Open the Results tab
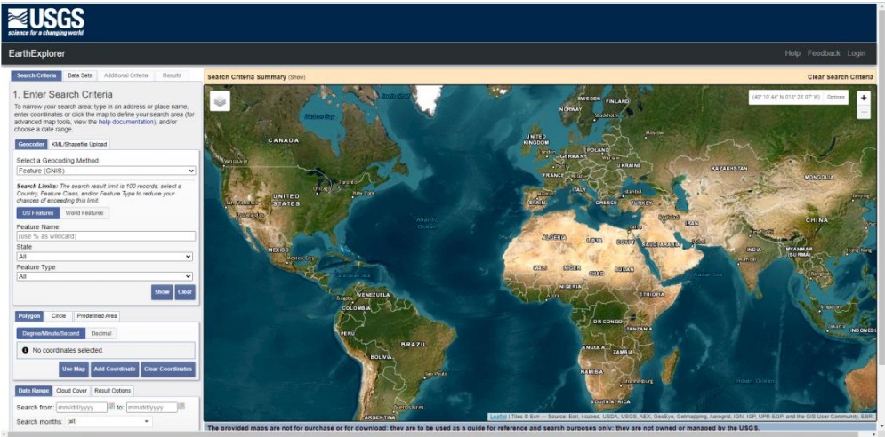Image resolution: width=885 pixels, height=437 pixels. [173, 75]
